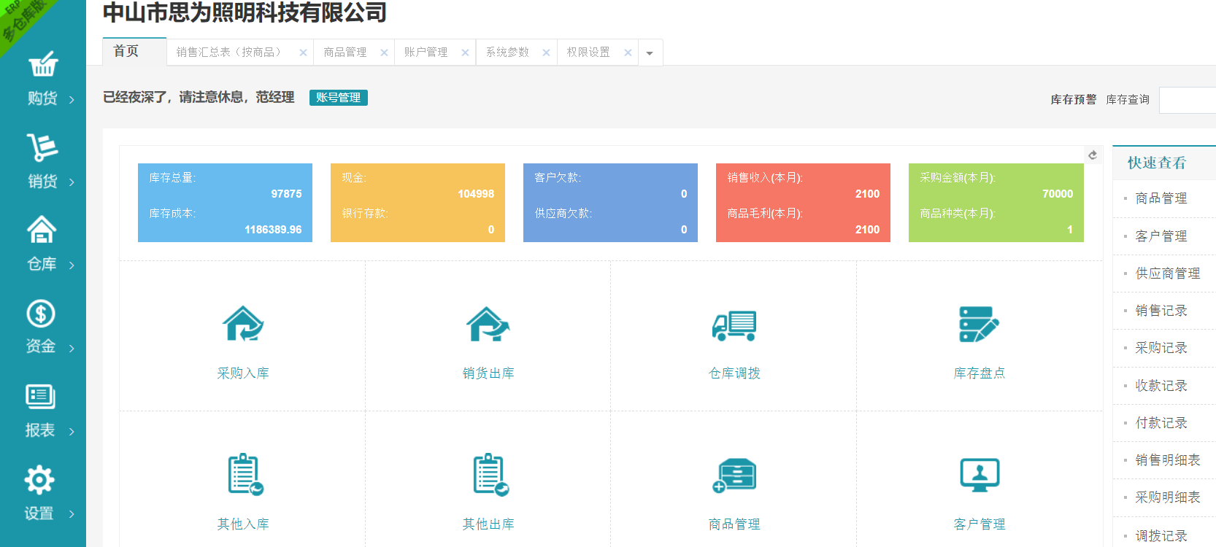Open 采购明细表 in quick view list
1216x547 pixels.
tap(1168, 497)
